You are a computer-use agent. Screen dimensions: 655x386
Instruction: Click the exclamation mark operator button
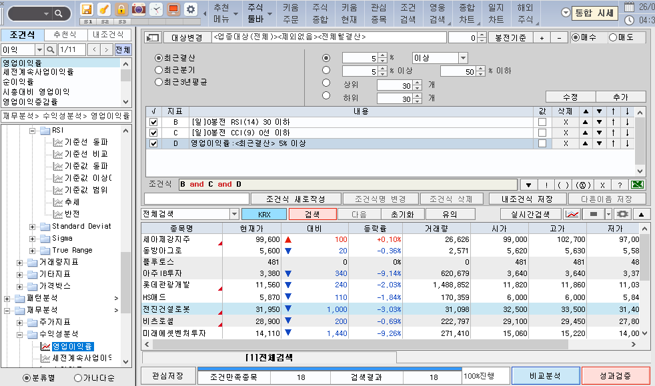pos(547,185)
